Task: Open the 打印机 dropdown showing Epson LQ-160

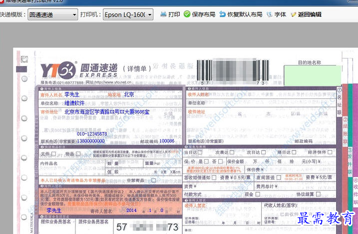Action: click(128, 14)
